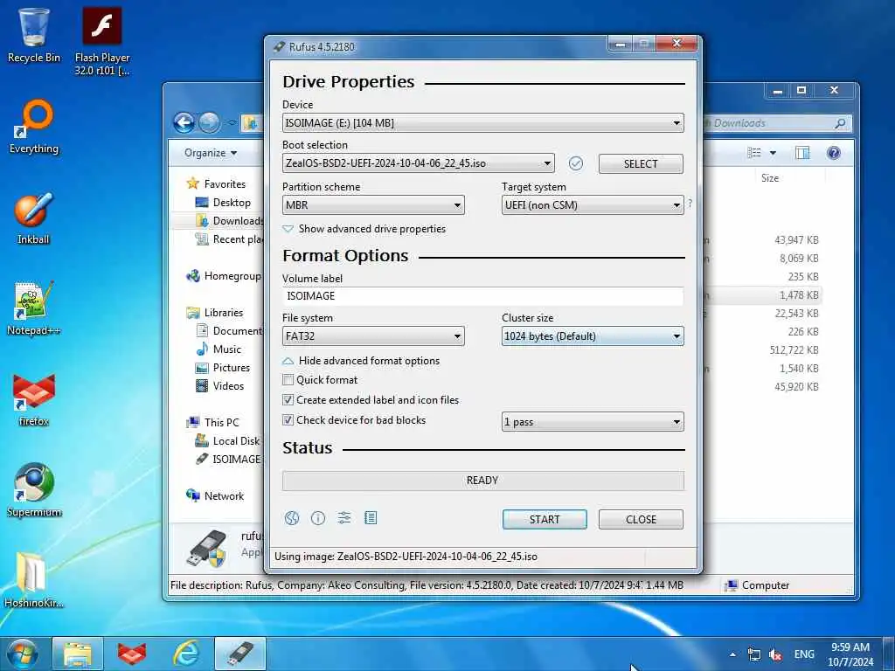The height and width of the screenshot is (671, 895).
Task: Open the Boot selection dropdown
Action: point(419,163)
